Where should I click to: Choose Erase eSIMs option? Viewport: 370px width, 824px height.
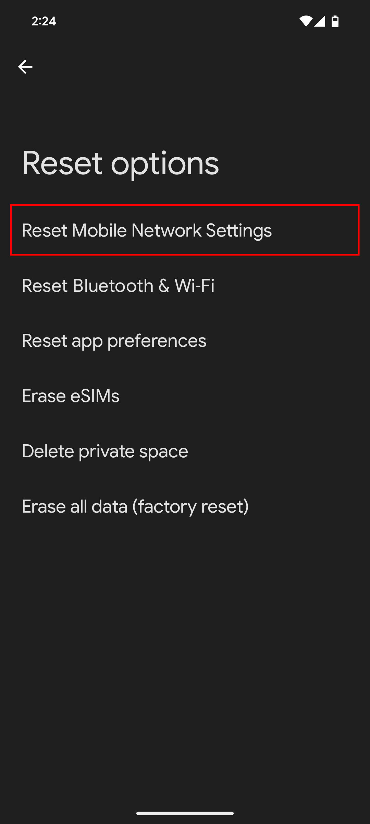[70, 396]
